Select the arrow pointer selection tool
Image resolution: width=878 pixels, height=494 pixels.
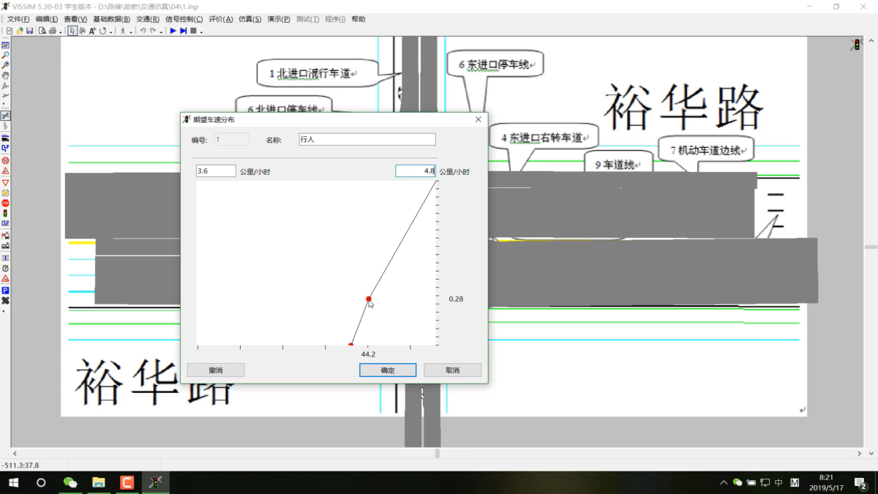pyautogui.click(x=72, y=31)
